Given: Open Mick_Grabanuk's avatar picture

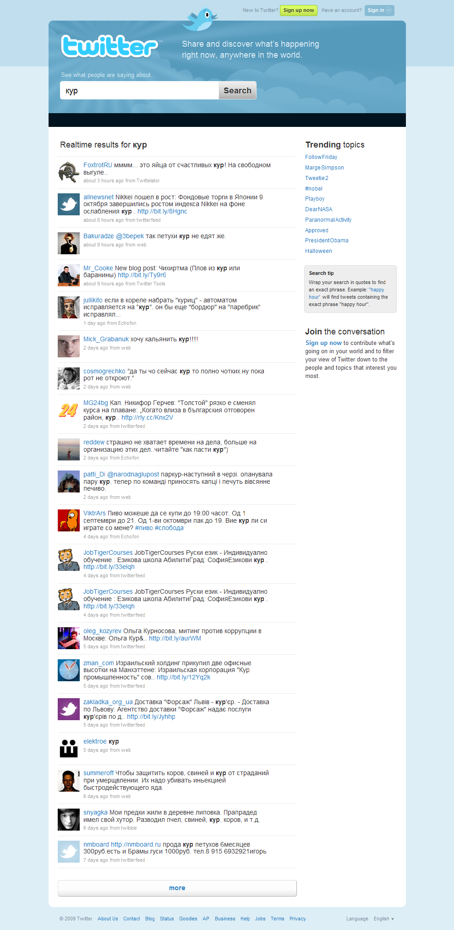Looking at the screenshot, I should click(69, 346).
